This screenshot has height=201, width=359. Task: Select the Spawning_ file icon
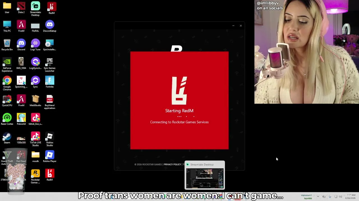(x=21, y=82)
